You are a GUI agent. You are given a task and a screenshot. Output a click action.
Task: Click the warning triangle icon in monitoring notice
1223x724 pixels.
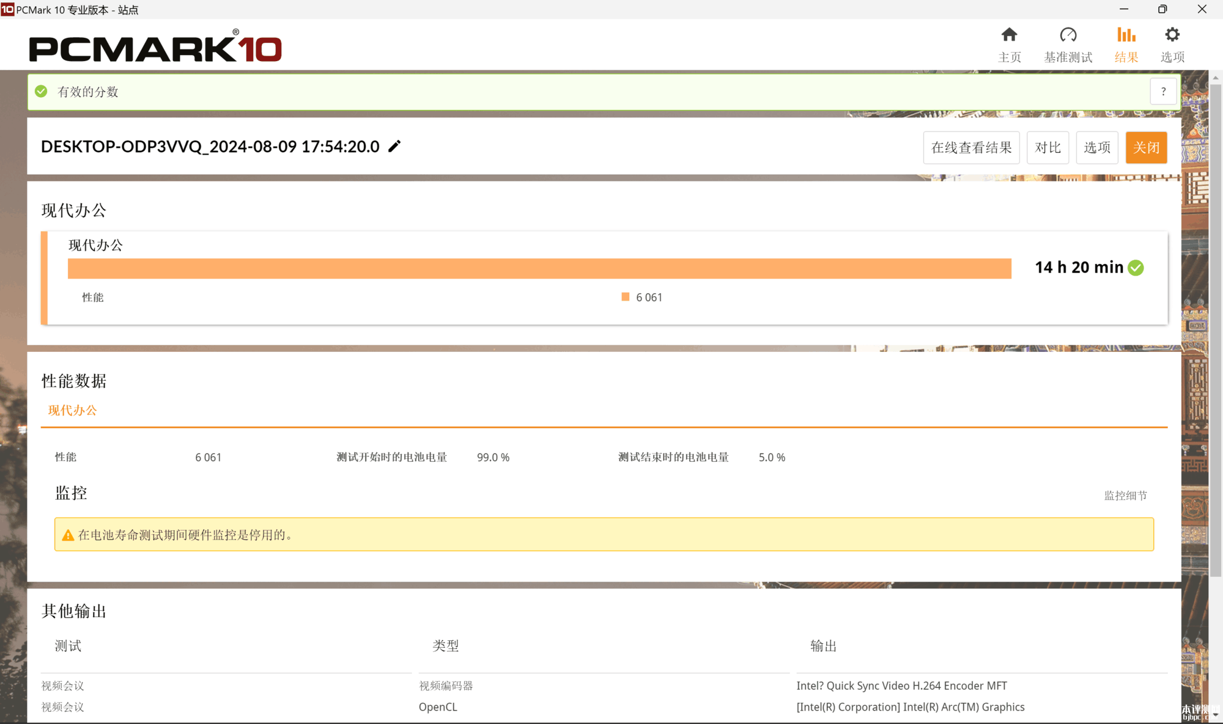tap(68, 535)
